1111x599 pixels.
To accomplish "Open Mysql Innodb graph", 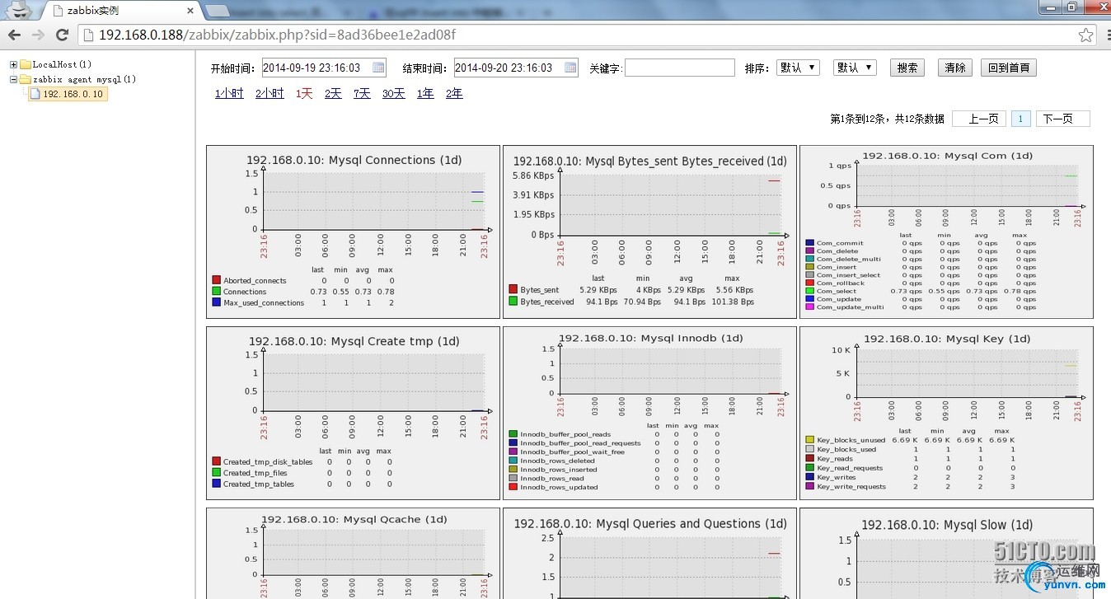I will coord(649,413).
